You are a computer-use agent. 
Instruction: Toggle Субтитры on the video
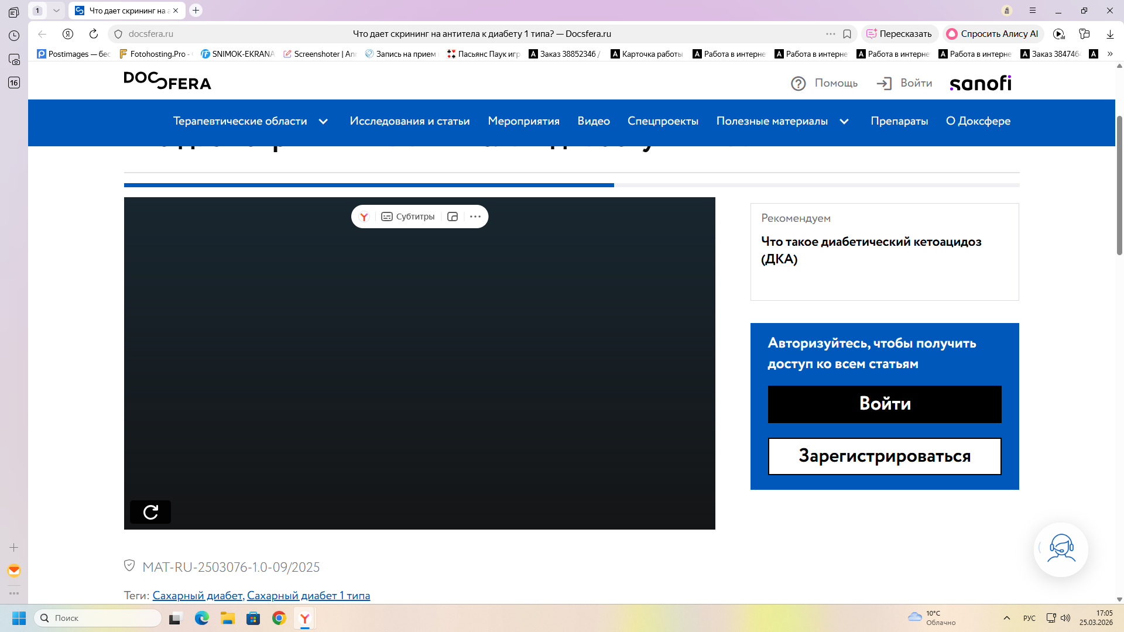click(x=408, y=217)
